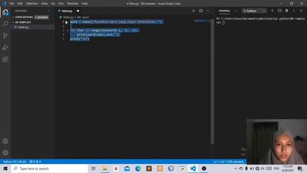Open the terminal selector dropdown 2: Python
The height and width of the screenshot is (173, 307).
click(x=254, y=11)
